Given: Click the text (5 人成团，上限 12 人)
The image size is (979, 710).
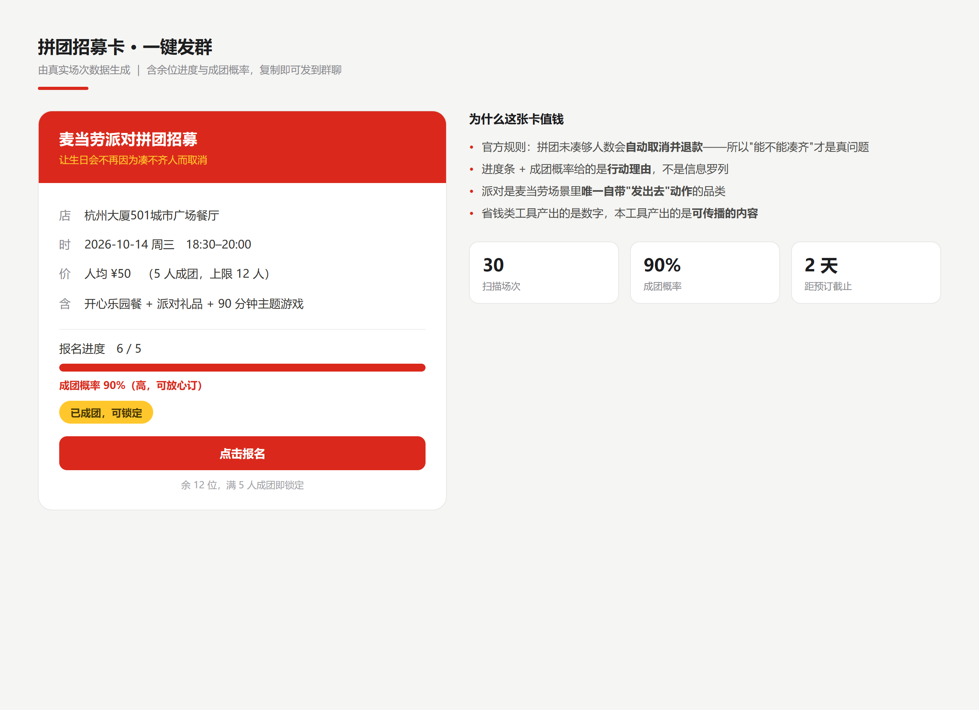Looking at the screenshot, I should pyautogui.click(x=208, y=274).
